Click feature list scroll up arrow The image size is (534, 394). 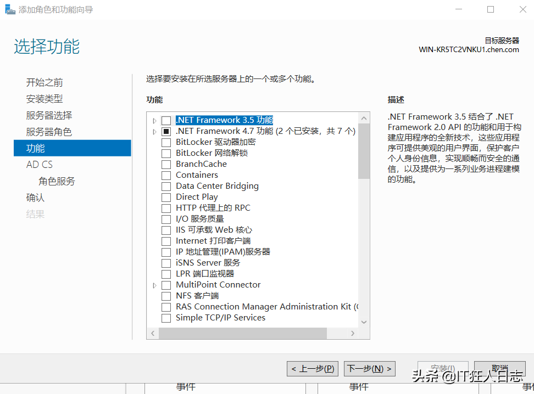[364, 118]
